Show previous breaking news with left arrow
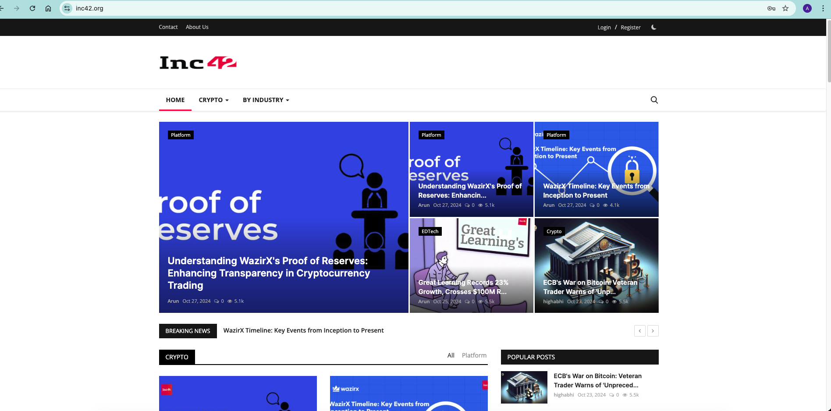This screenshot has width=831, height=411. coord(639,331)
